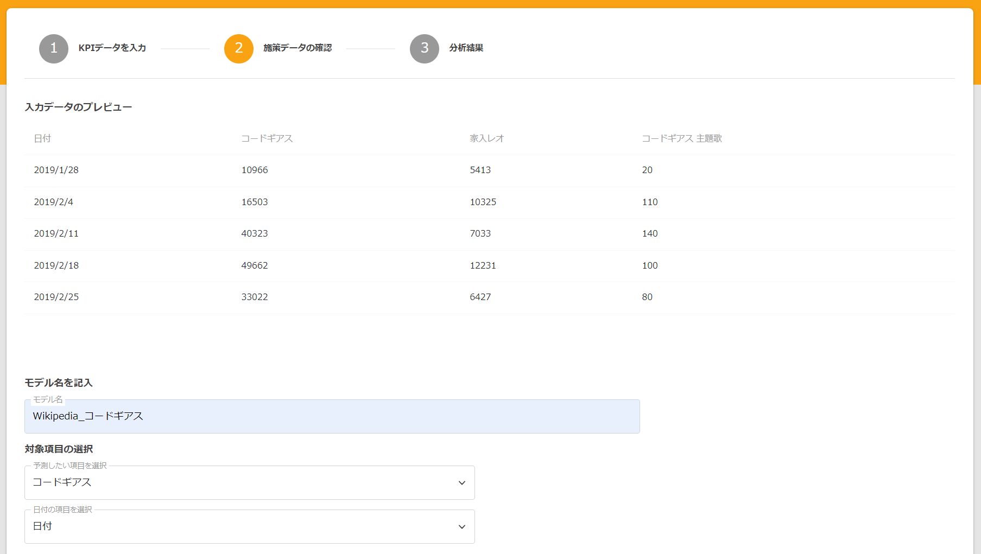981x554 pixels.
Task: Click the モデル名 input field
Action: (332, 416)
